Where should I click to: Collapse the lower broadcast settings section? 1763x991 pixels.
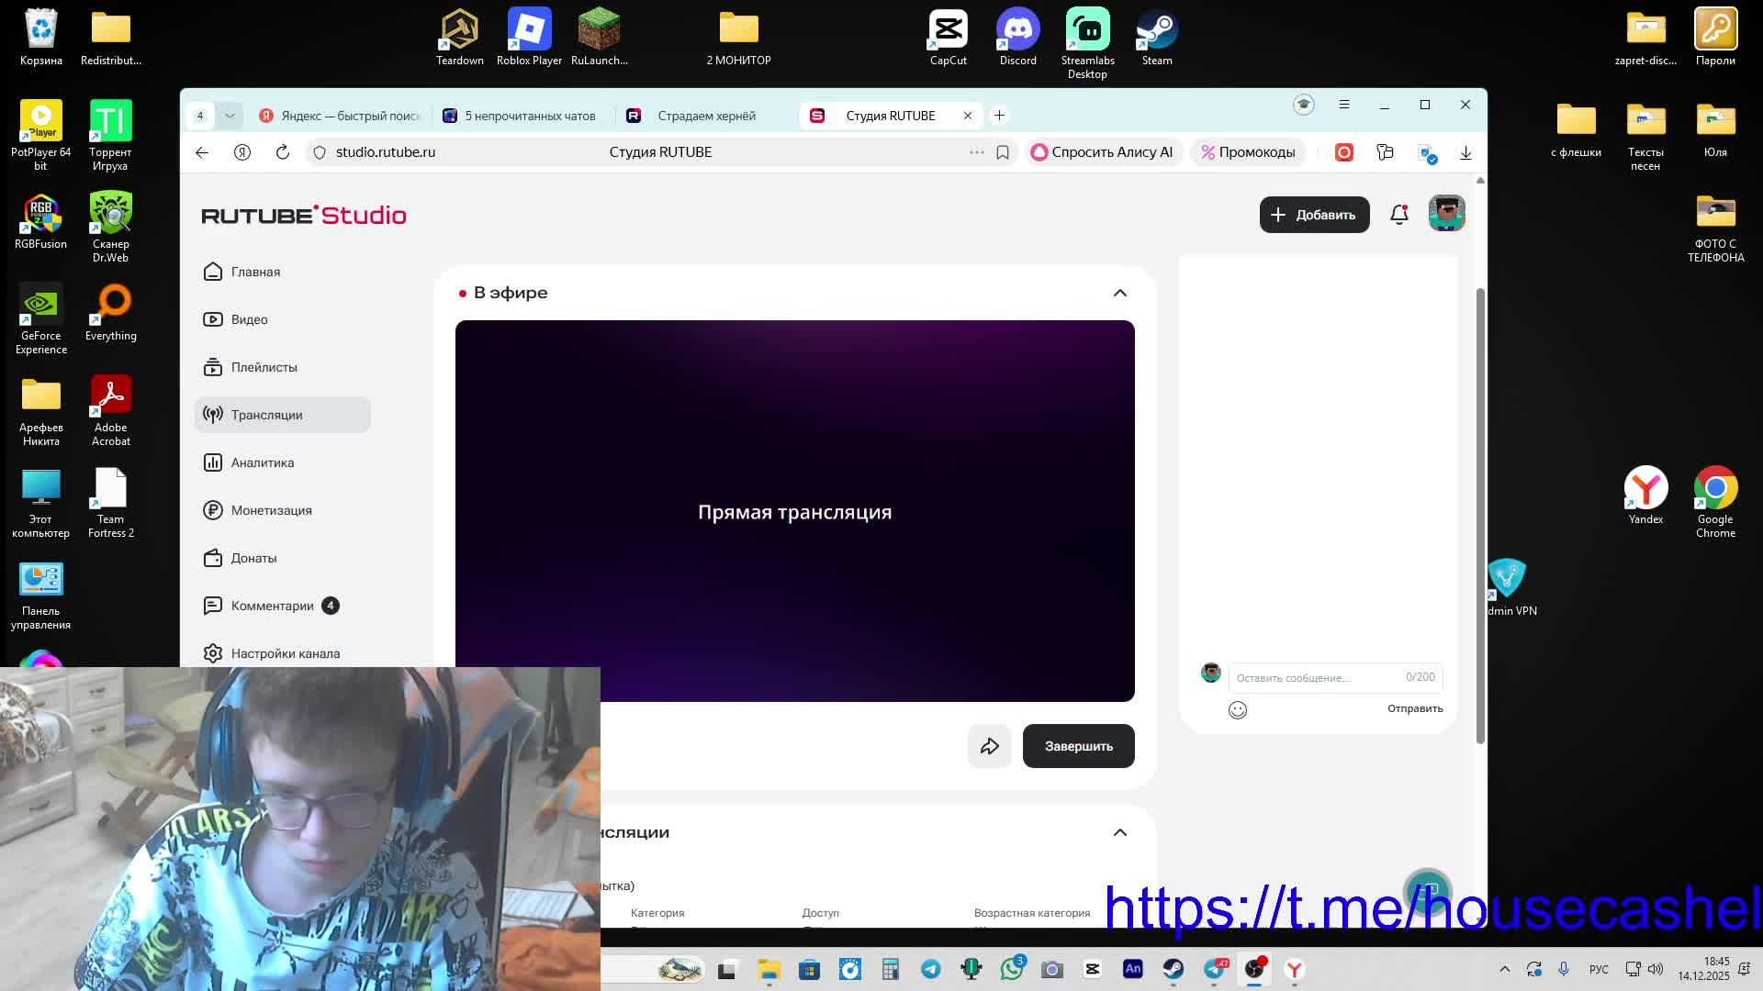(1119, 832)
